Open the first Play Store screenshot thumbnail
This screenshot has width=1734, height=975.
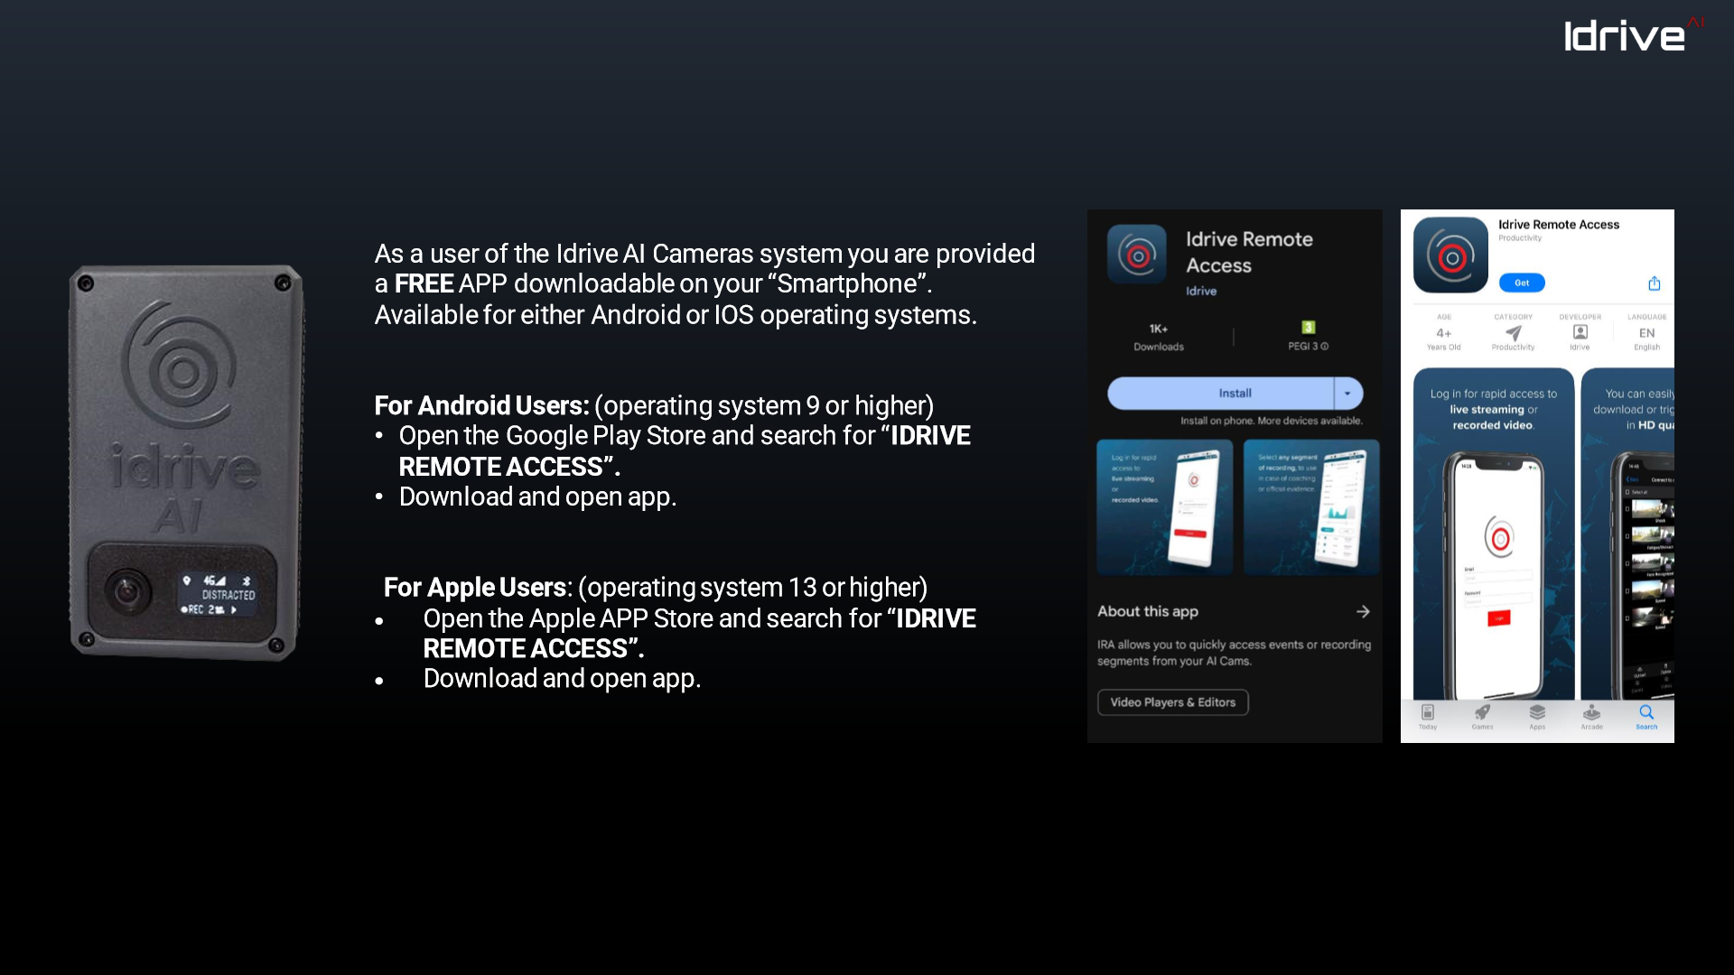(x=1164, y=506)
